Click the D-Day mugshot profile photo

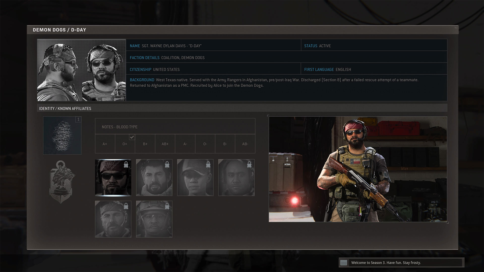point(81,70)
